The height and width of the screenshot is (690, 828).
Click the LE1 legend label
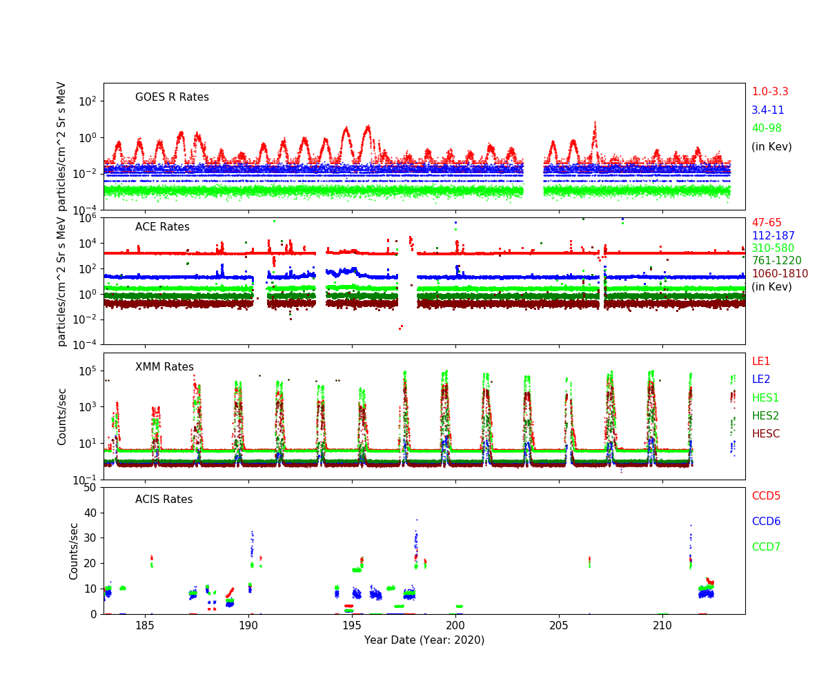point(761,362)
